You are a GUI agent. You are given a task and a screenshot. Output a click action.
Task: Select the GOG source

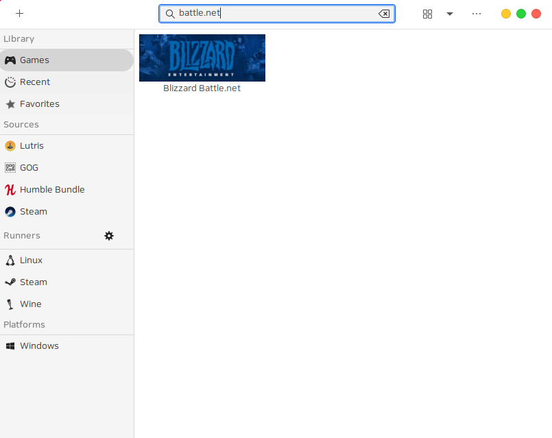pos(29,168)
